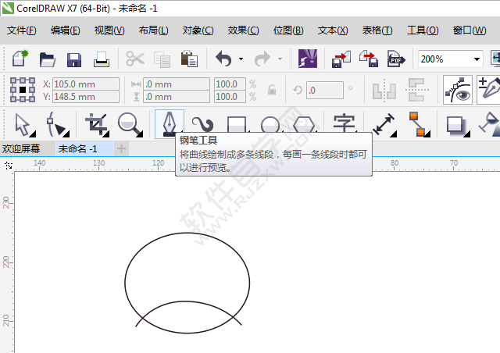Publish to PDF icon
500x353 pixels.
[x=396, y=59]
